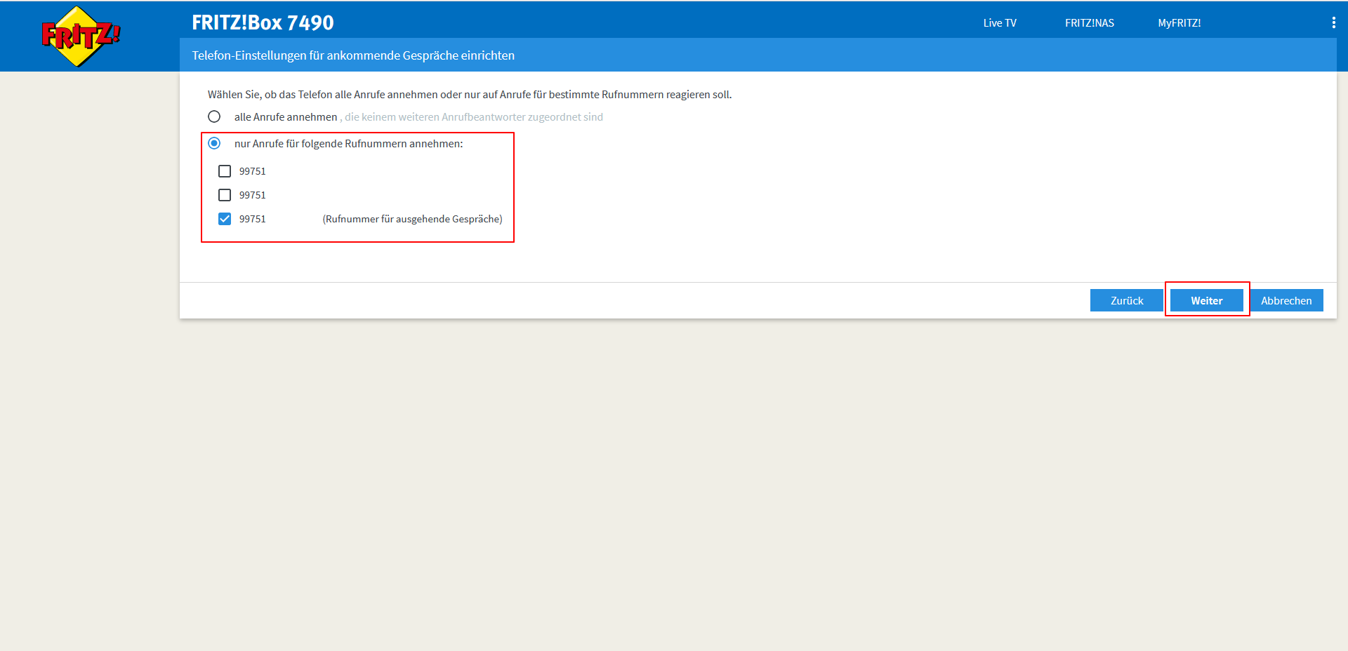Viewport: 1348px width, 651px height.
Task: Open FRITZ!NAS from header
Action: click(1090, 23)
